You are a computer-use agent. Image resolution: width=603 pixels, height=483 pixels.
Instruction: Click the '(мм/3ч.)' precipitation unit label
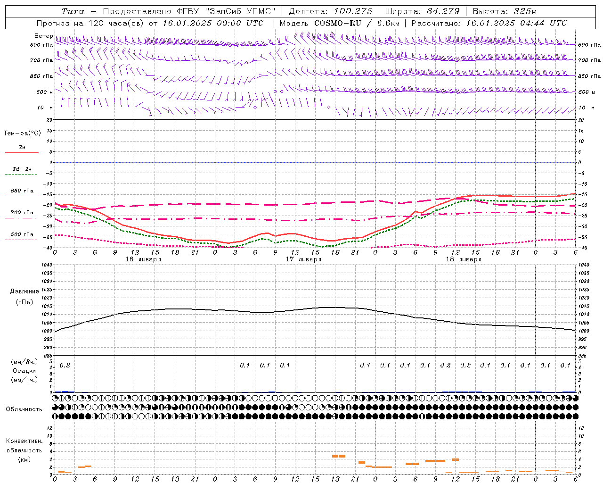[x=24, y=362]
